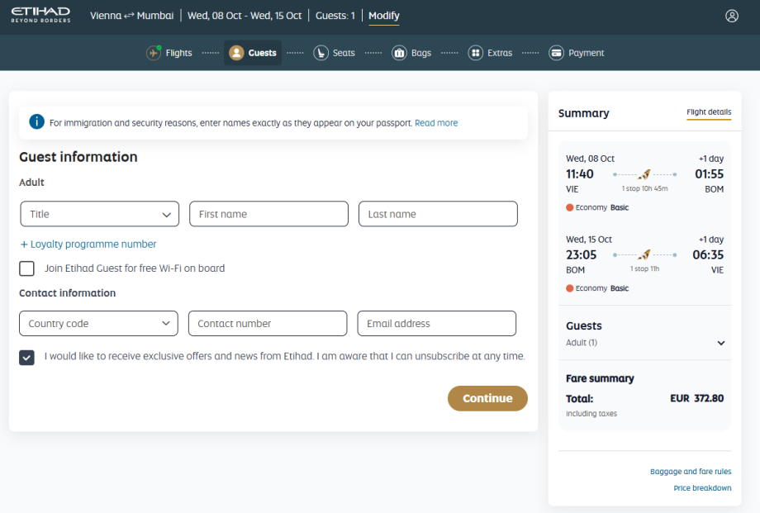Open the user profile account icon
Viewport: 760px width, 513px height.
click(731, 16)
